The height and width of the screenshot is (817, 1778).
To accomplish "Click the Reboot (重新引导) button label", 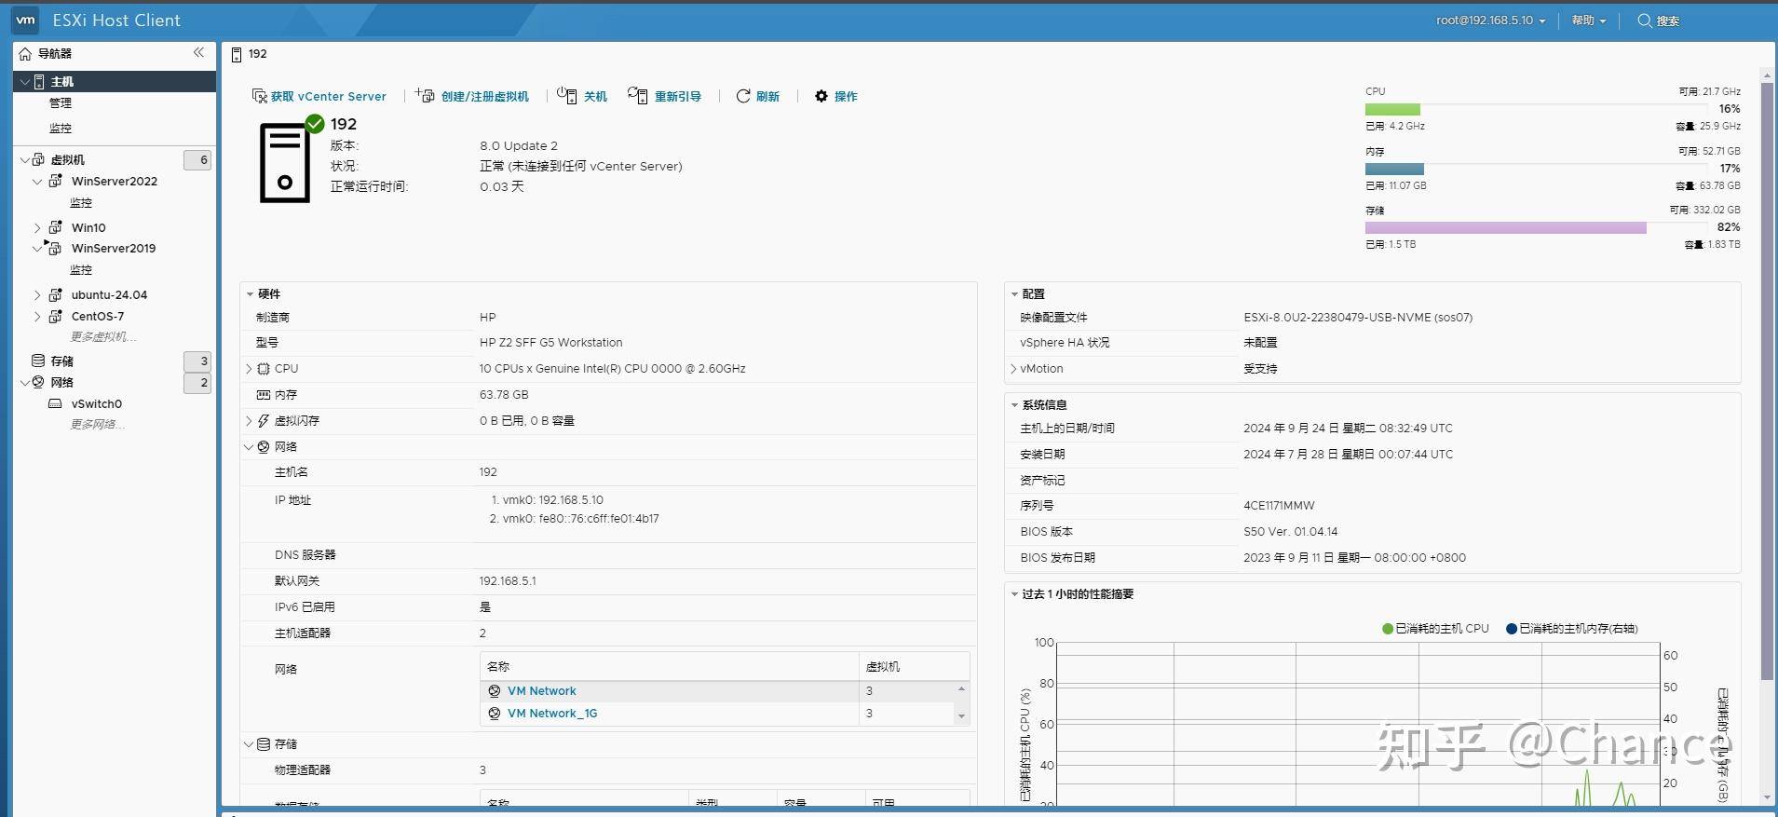I will point(678,96).
